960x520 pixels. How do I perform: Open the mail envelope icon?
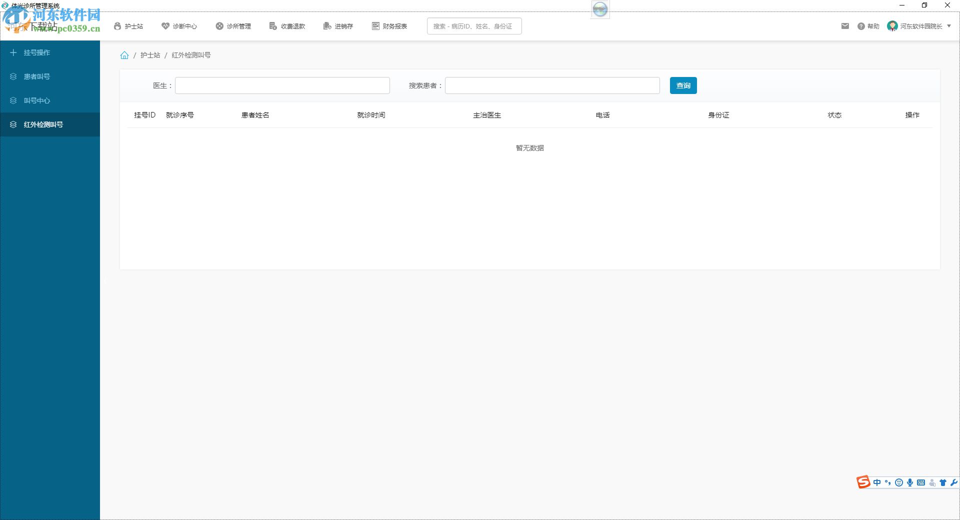pyautogui.click(x=845, y=26)
